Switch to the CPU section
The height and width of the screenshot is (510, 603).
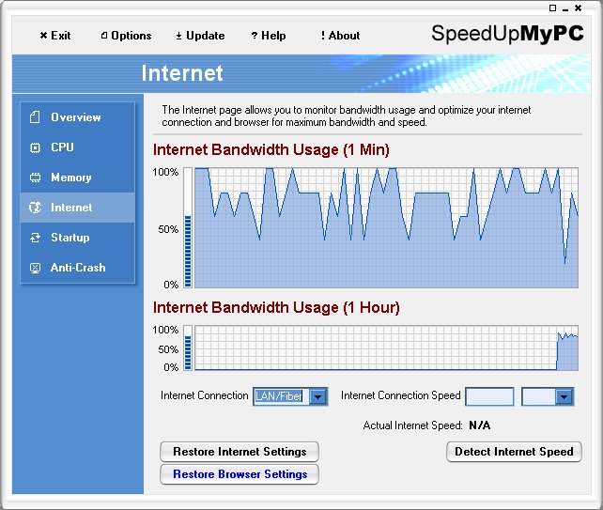tap(78, 147)
